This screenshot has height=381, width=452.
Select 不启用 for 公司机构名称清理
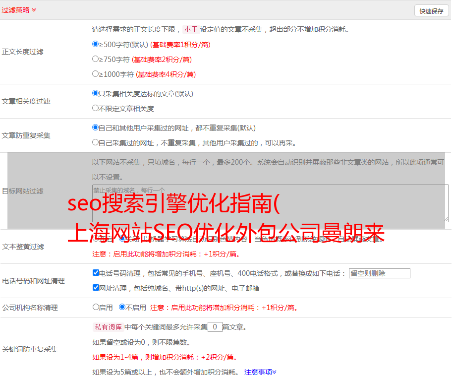[x=122, y=307]
